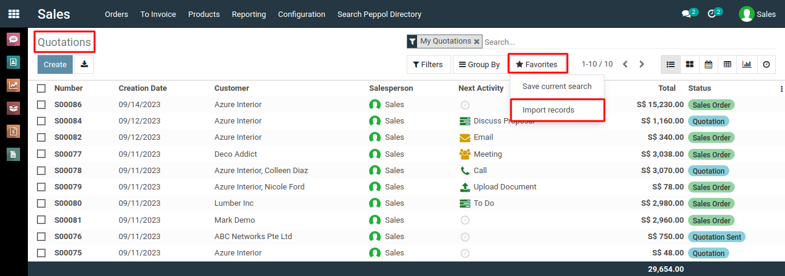This screenshot has width=785, height=276.
Task: Click the 1-10 / 10 pager counter
Action: (x=597, y=64)
